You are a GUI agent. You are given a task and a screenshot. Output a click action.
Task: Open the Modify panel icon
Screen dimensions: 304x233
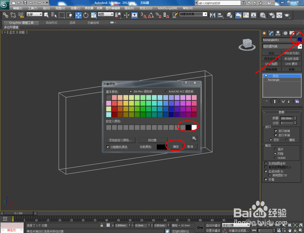tap(271, 33)
